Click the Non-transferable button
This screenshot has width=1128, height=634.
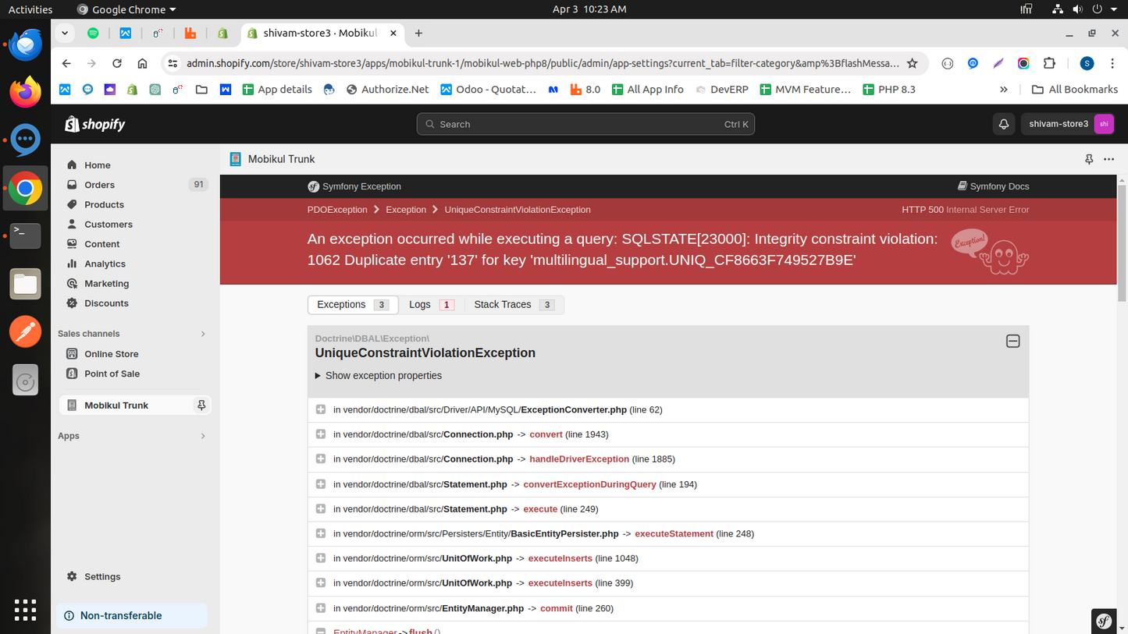pos(121,615)
